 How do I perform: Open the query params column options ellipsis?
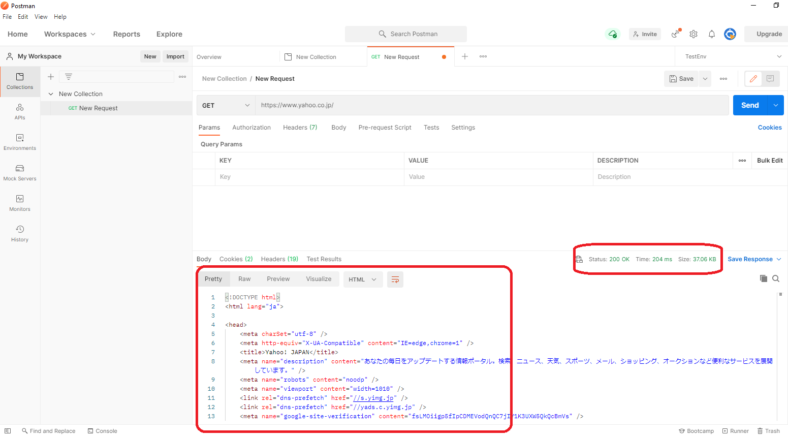coord(742,161)
